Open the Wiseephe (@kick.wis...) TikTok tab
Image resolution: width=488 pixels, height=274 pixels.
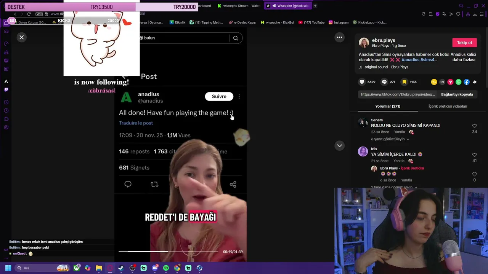289,6
